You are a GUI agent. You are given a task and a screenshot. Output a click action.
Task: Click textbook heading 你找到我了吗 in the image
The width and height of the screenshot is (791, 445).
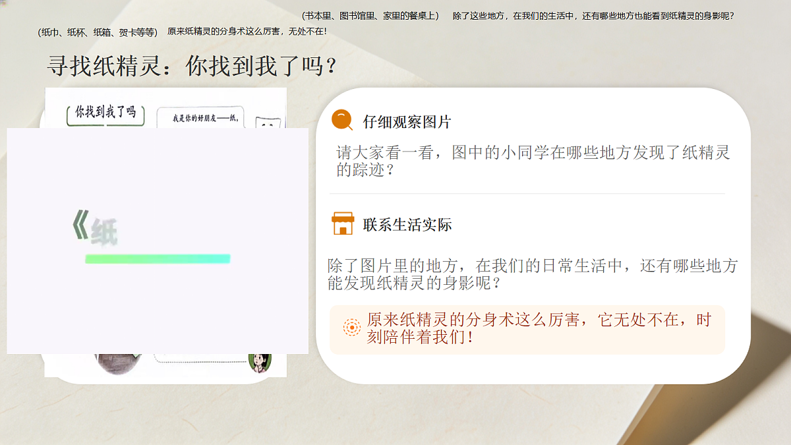pos(105,112)
